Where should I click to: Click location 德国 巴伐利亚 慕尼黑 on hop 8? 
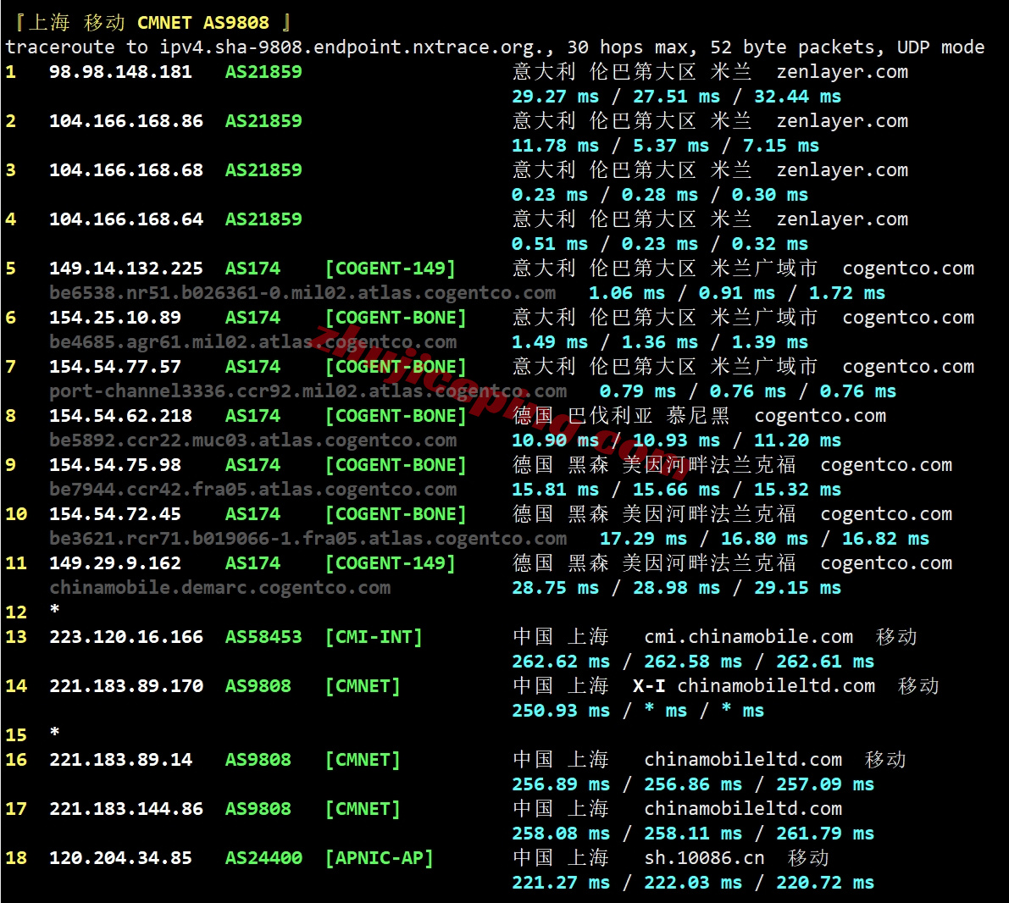click(x=621, y=416)
